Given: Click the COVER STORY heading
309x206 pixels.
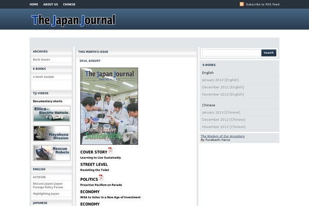Looking at the screenshot, I should (x=94, y=152).
